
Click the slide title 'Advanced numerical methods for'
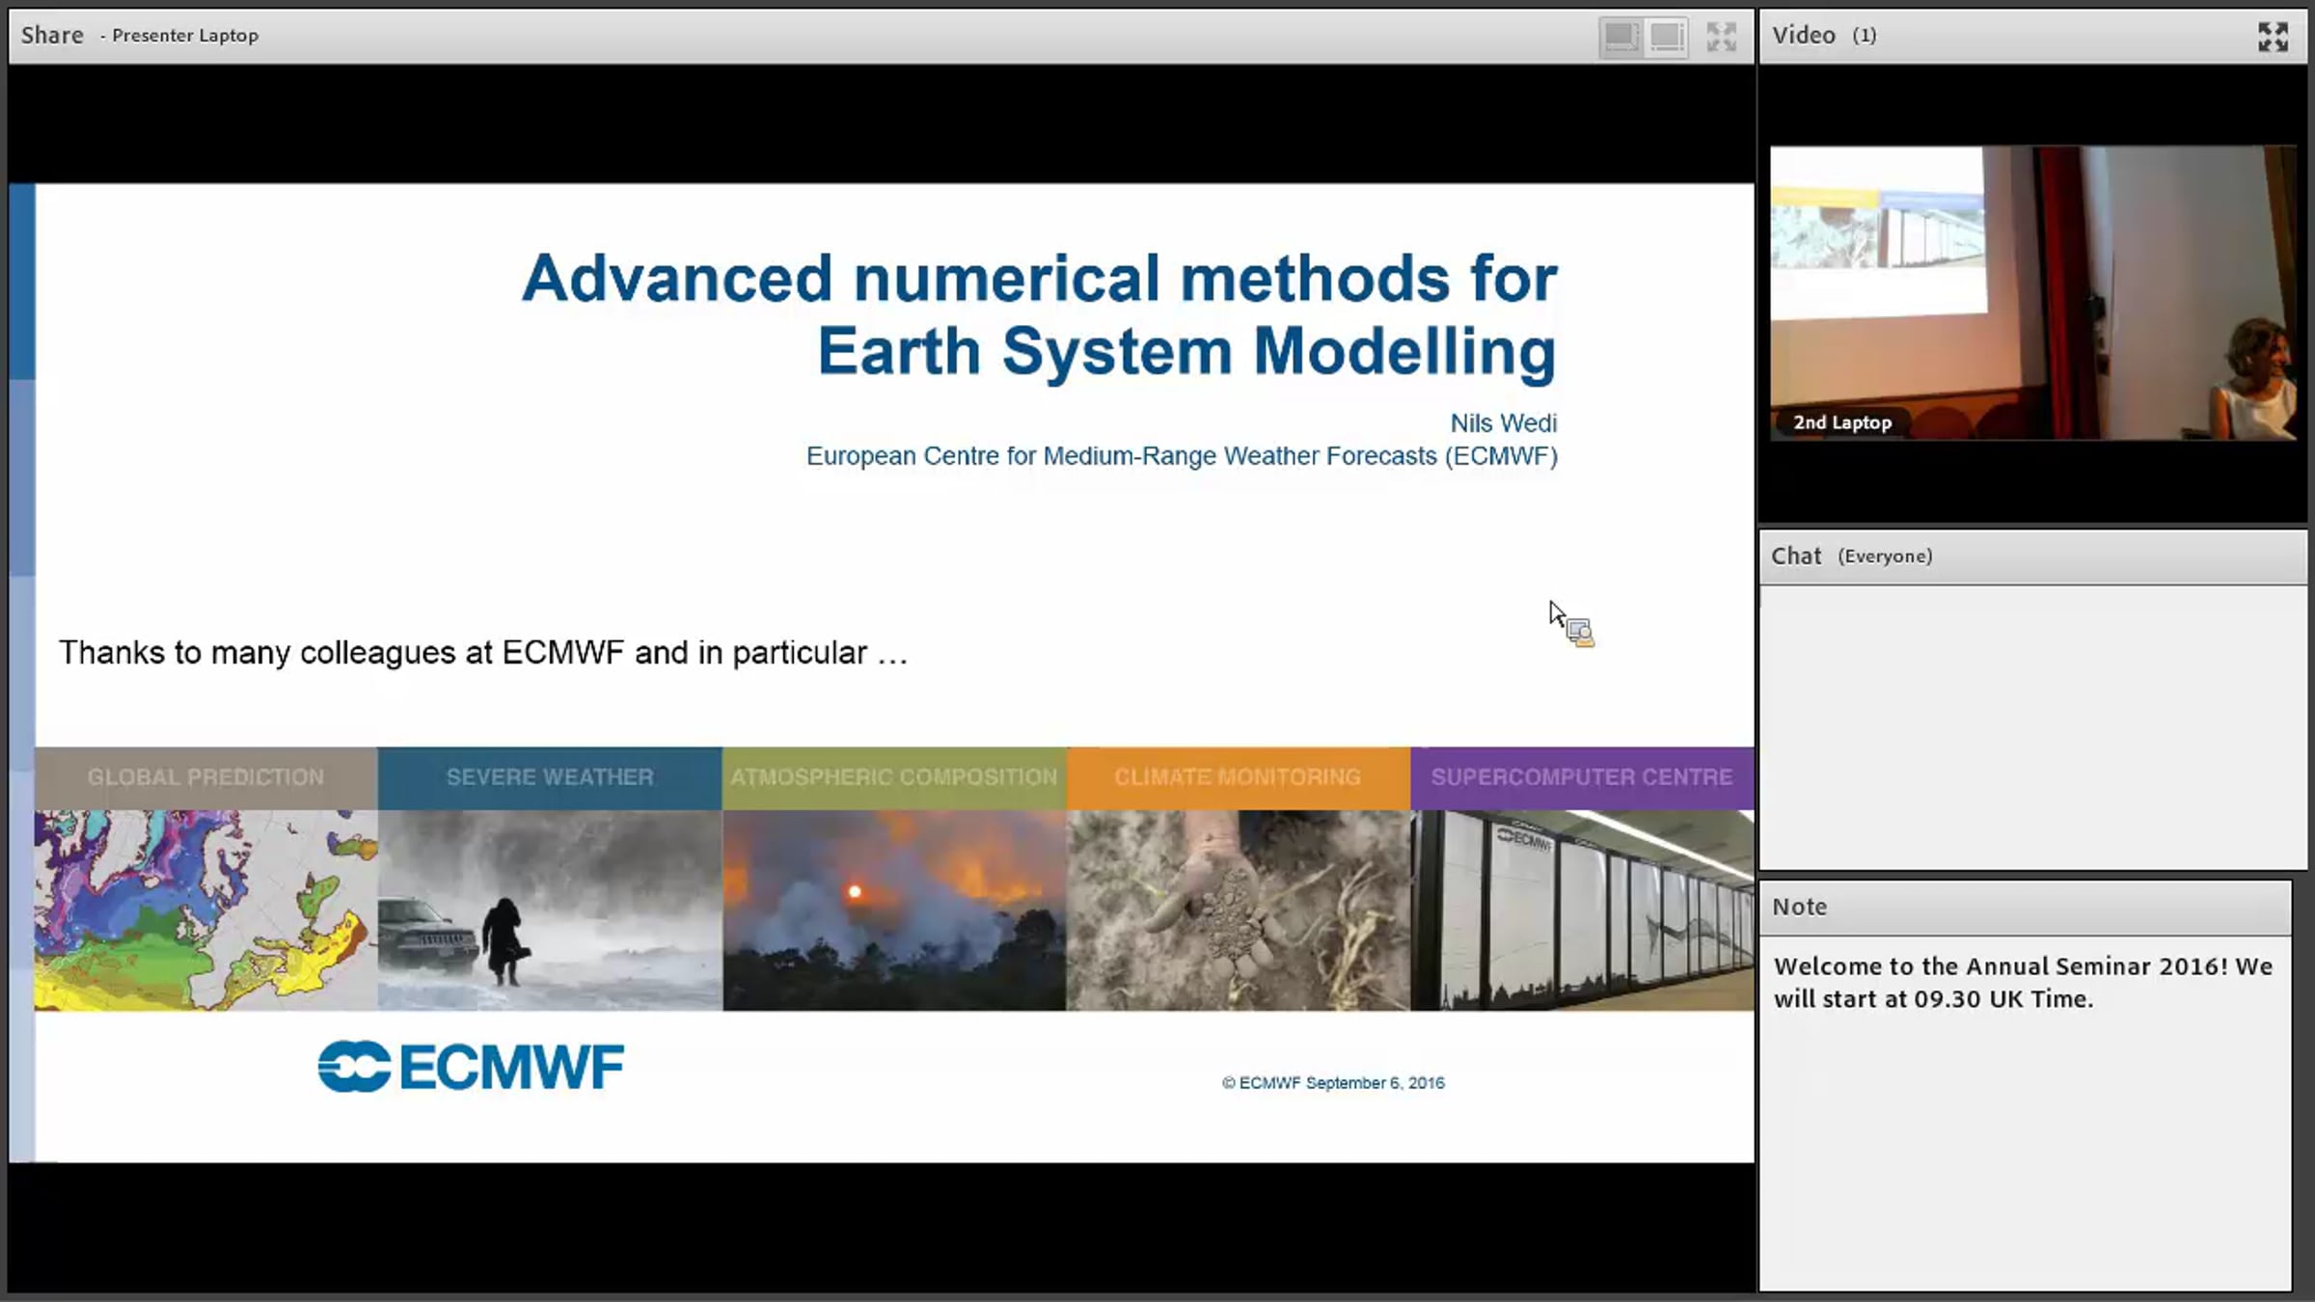(1040, 278)
